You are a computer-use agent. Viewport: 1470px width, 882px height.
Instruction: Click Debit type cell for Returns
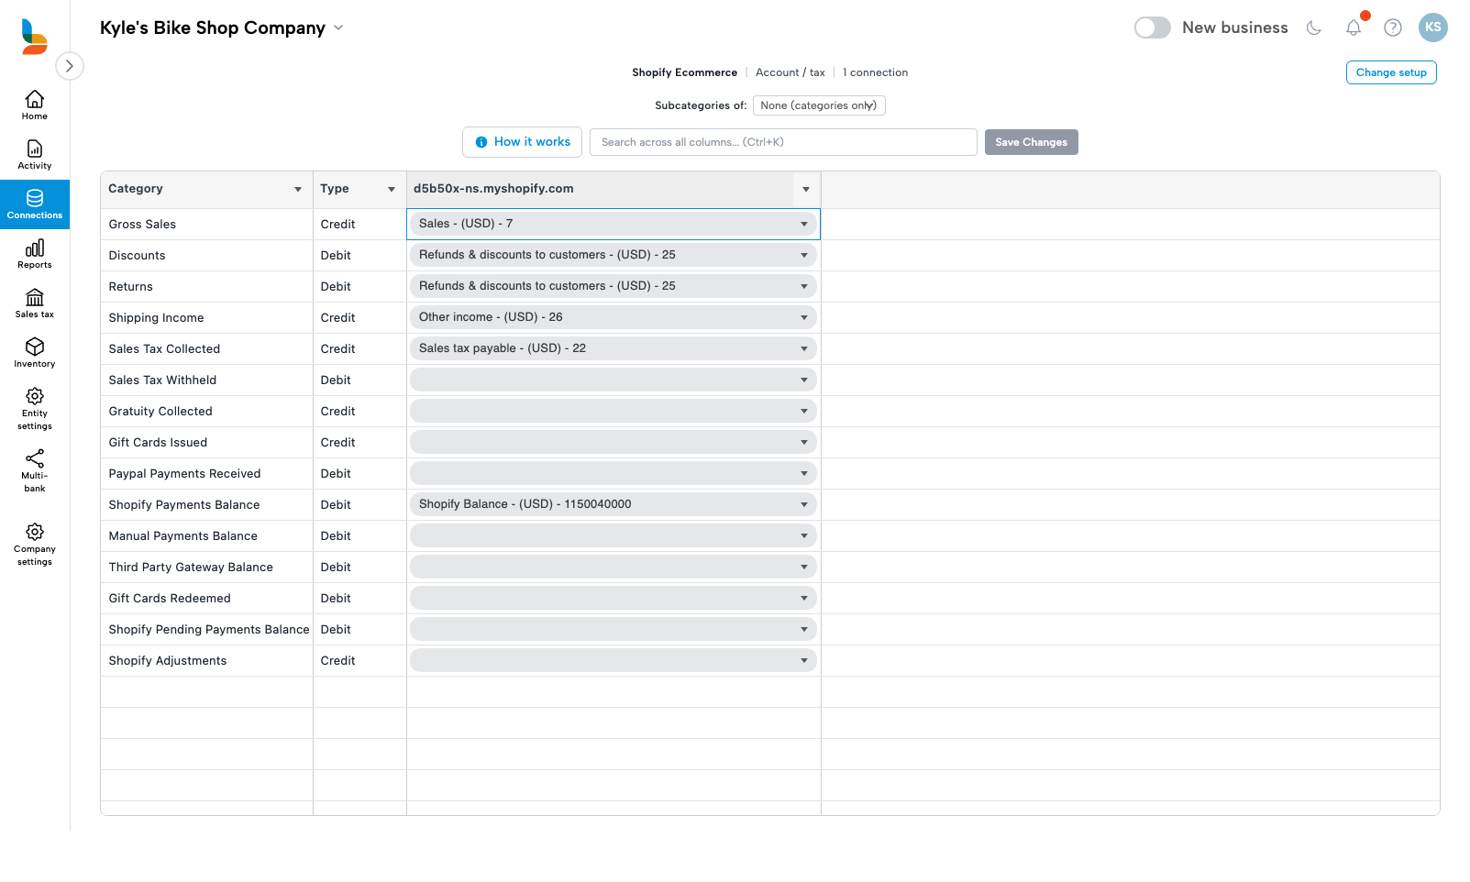coord(359,287)
